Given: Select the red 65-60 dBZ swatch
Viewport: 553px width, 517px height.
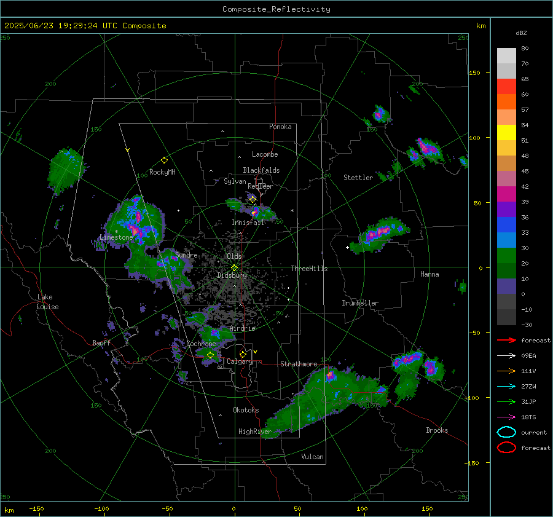Looking at the screenshot, I should point(506,87).
